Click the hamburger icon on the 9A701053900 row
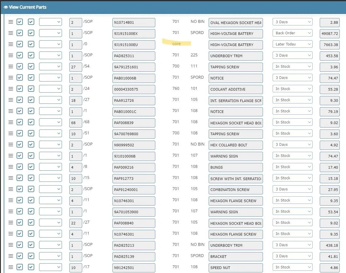This screenshot has width=346, height=273. 11,212
